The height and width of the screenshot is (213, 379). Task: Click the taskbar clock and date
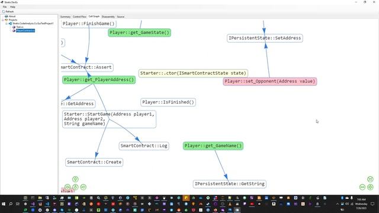pos(361,204)
